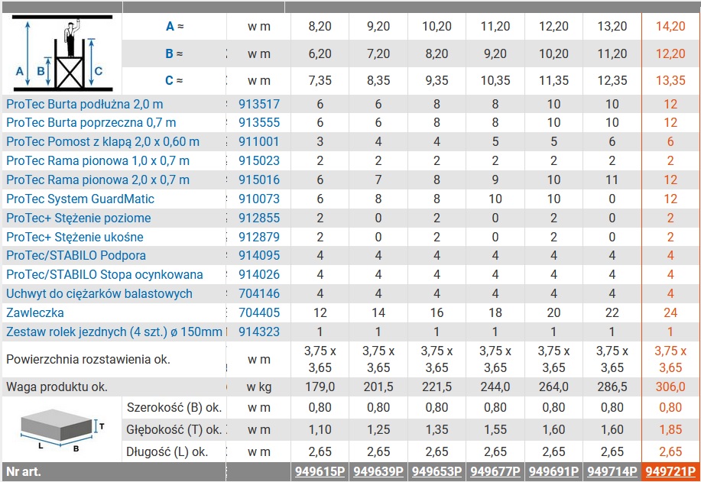The height and width of the screenshot is (482, 701).
Task: Open product variant 949639P
Action: click(x=378, y=472)
